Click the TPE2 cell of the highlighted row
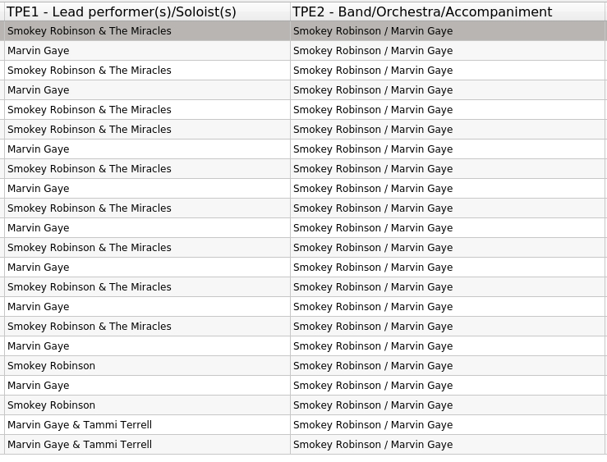Image resolution: width=607 pixels, height=462 pixels. coord(373,31)
